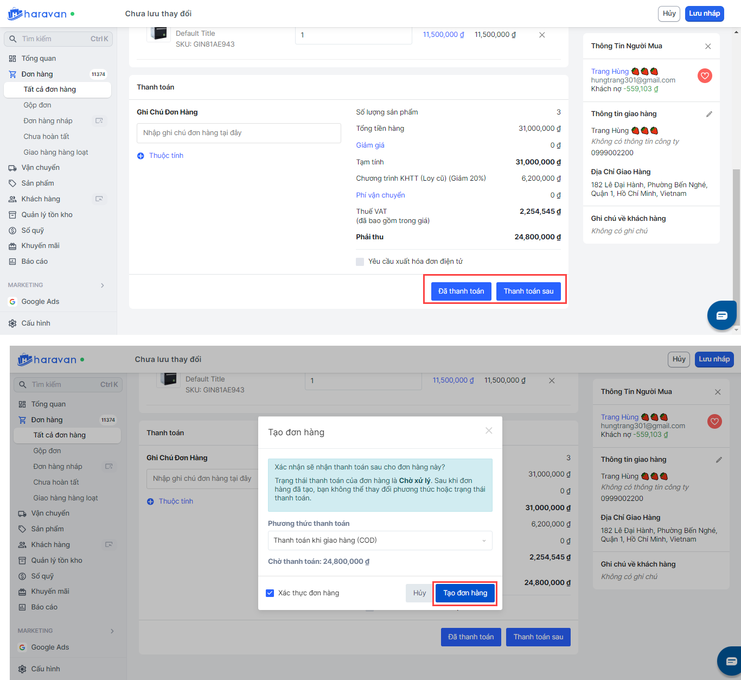Click the Đơn hàng cart icon in upper sidebar
The width and height of the screenshot is (741, 680).
coord(12,74)
